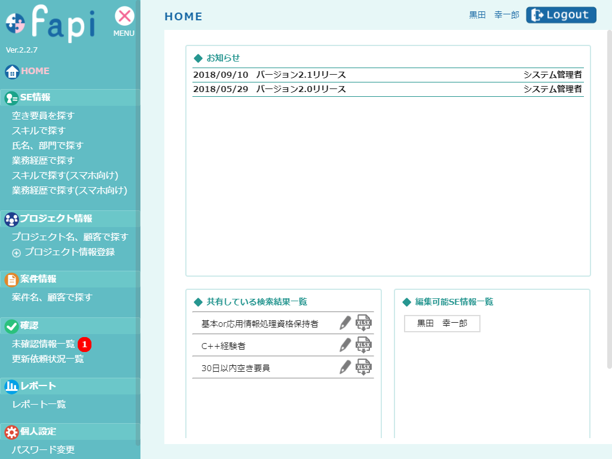
Task: Download XLSX for 基本or応用情報処理資格保持者
Action: (364, 323)
